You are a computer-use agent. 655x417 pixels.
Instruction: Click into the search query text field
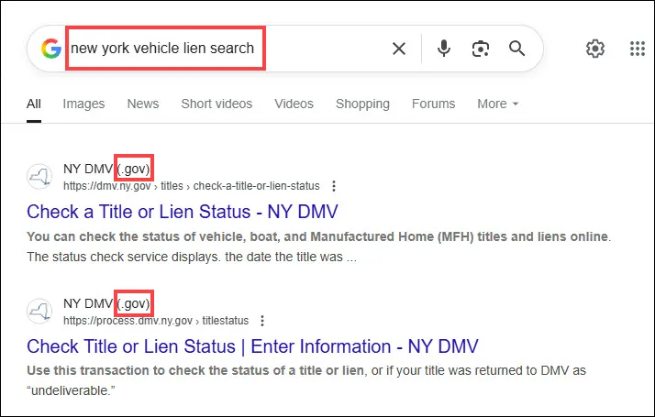pyautogui.click(x=228, y=49)
